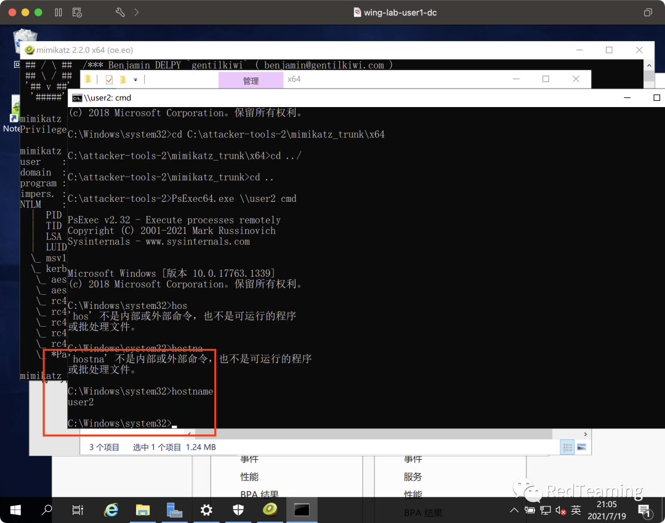Maximize the \\user2: cmd window
Image resolution: width=665 pixels, height=523 pixels.
pos(656,98)
